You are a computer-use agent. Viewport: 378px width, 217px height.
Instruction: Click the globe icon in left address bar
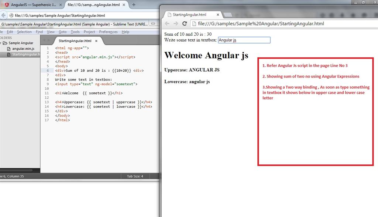(11, 15)
